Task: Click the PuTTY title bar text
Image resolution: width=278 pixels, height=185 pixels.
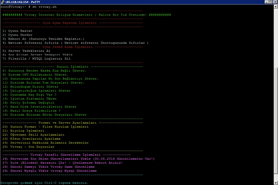Action: (x=23, y=2)
